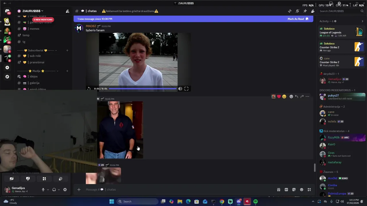Start an activity in voice panel
Viewport: 367px width, 206px height.
(44, 179)
